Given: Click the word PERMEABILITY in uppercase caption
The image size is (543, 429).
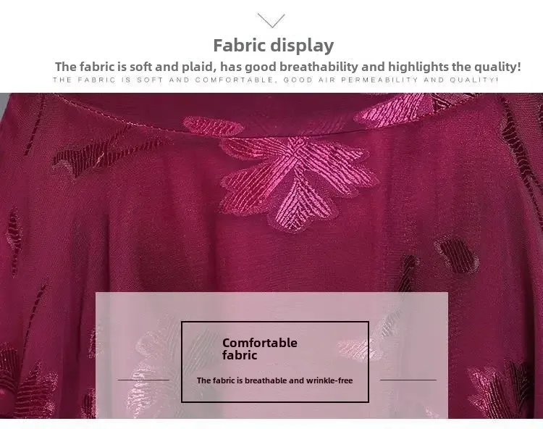Looking at the screenshot, I should pyautogui.click(x=380, y=80).
